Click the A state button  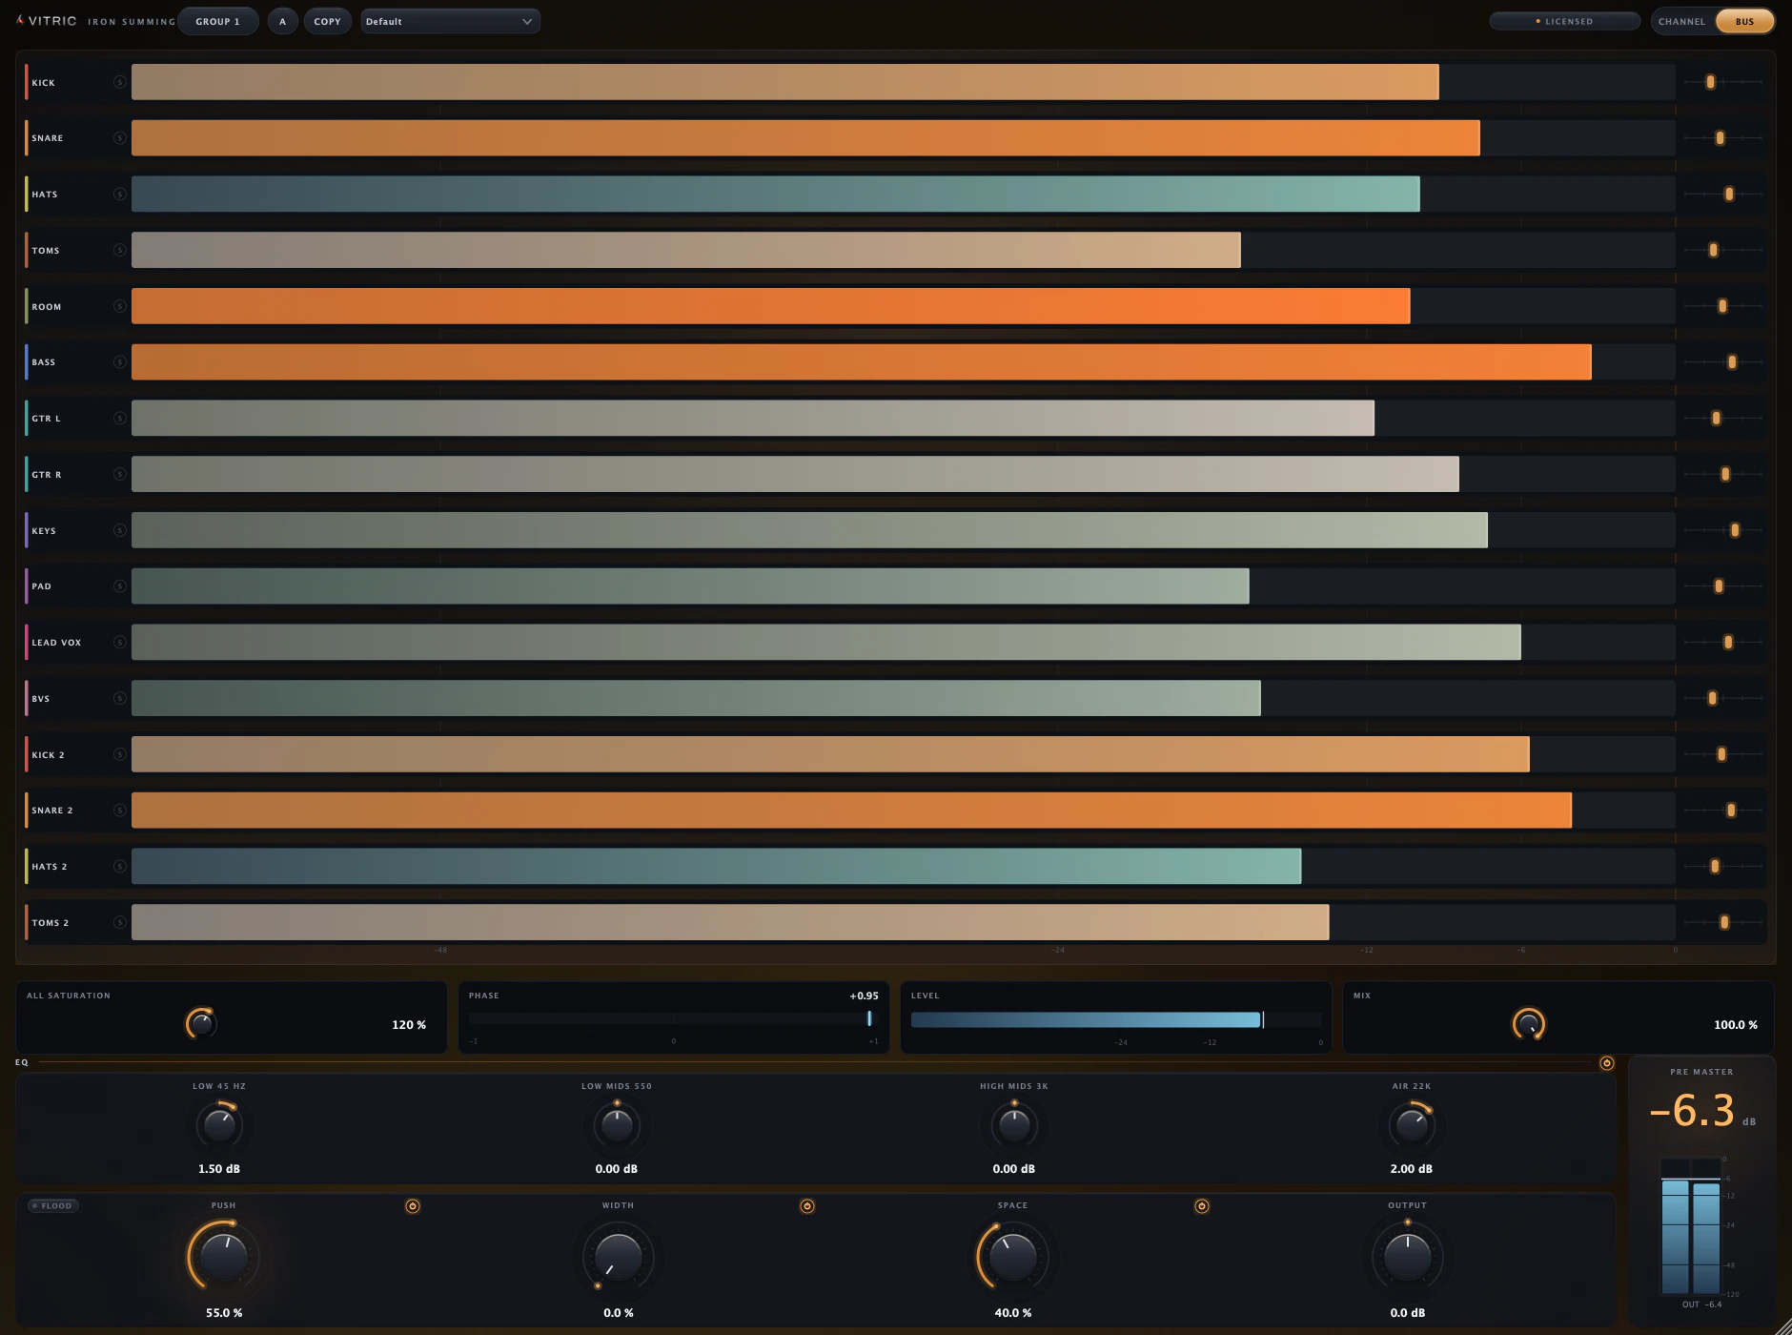click(x=282, y=22)
